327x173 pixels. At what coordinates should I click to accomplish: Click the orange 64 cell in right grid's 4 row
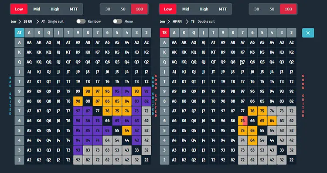pyautogui.click(x=252, y=140)
